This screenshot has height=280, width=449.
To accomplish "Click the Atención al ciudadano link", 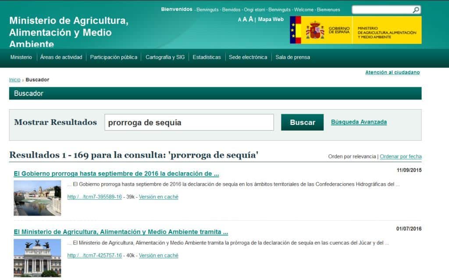I will tap(392, 72).
